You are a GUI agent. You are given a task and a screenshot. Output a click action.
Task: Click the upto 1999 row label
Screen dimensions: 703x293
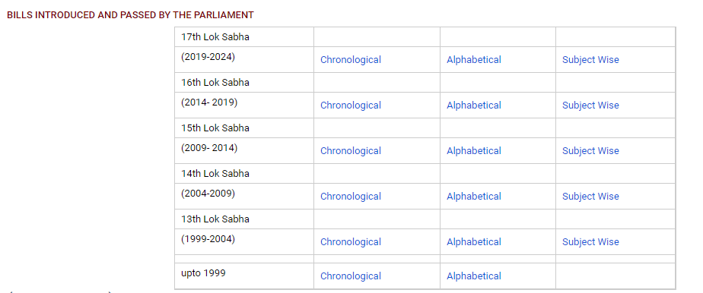(203, 273)
